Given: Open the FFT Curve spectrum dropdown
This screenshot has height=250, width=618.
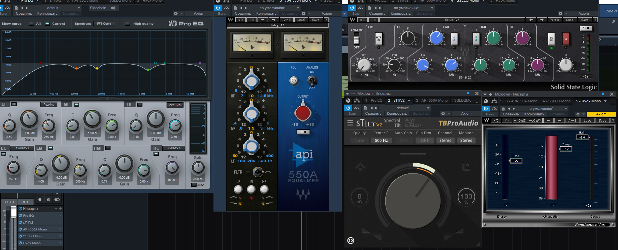Looking at the screenshot, I should pyautogui.click(x=104, y=23).
